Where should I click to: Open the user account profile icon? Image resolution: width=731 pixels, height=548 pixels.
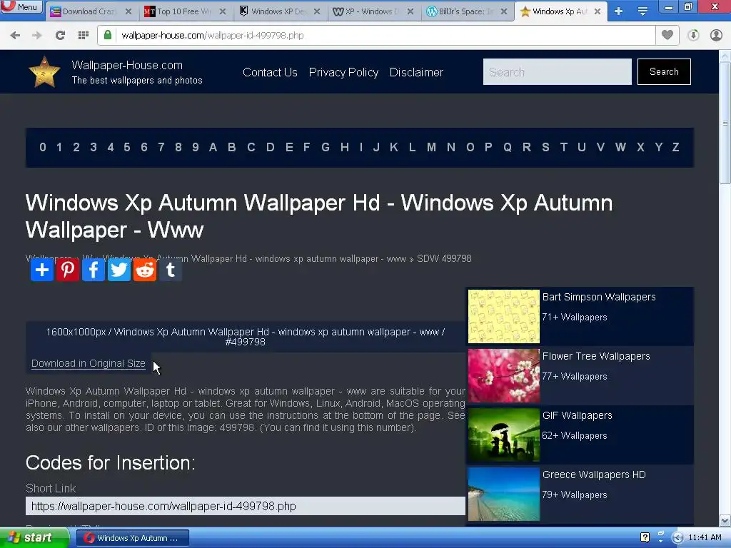tap(717, 35)
